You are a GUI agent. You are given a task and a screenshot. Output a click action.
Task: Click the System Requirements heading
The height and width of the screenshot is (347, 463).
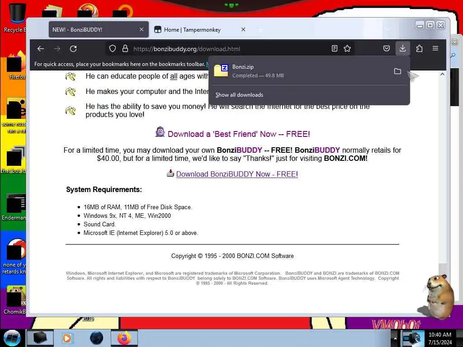point(104,189)
